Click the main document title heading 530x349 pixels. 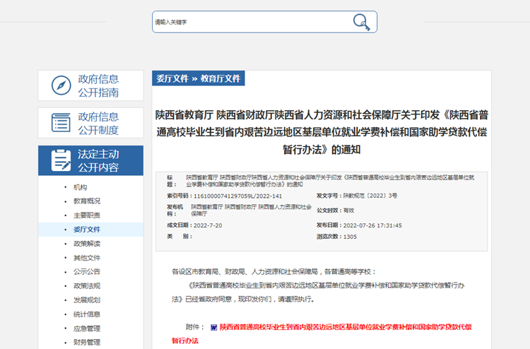coord(322,132)
